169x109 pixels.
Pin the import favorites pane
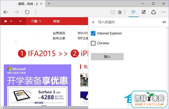[164, 22]
